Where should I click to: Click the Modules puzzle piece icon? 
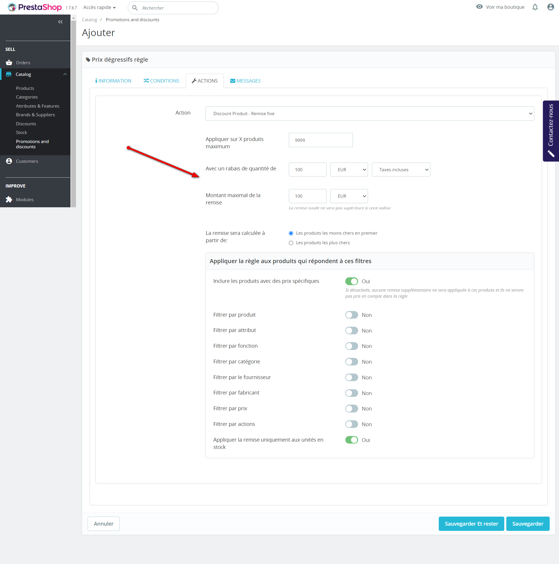point(9,199)
